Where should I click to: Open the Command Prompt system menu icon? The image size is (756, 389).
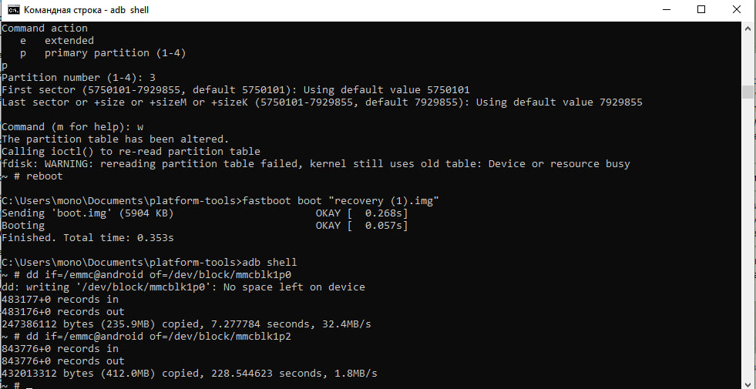[14, 10]
